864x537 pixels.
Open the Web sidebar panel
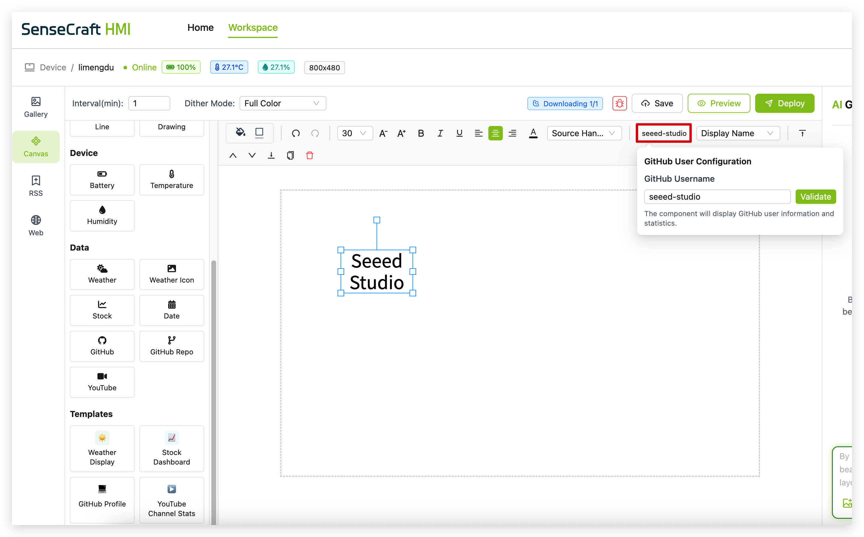[x=36, y=225]
